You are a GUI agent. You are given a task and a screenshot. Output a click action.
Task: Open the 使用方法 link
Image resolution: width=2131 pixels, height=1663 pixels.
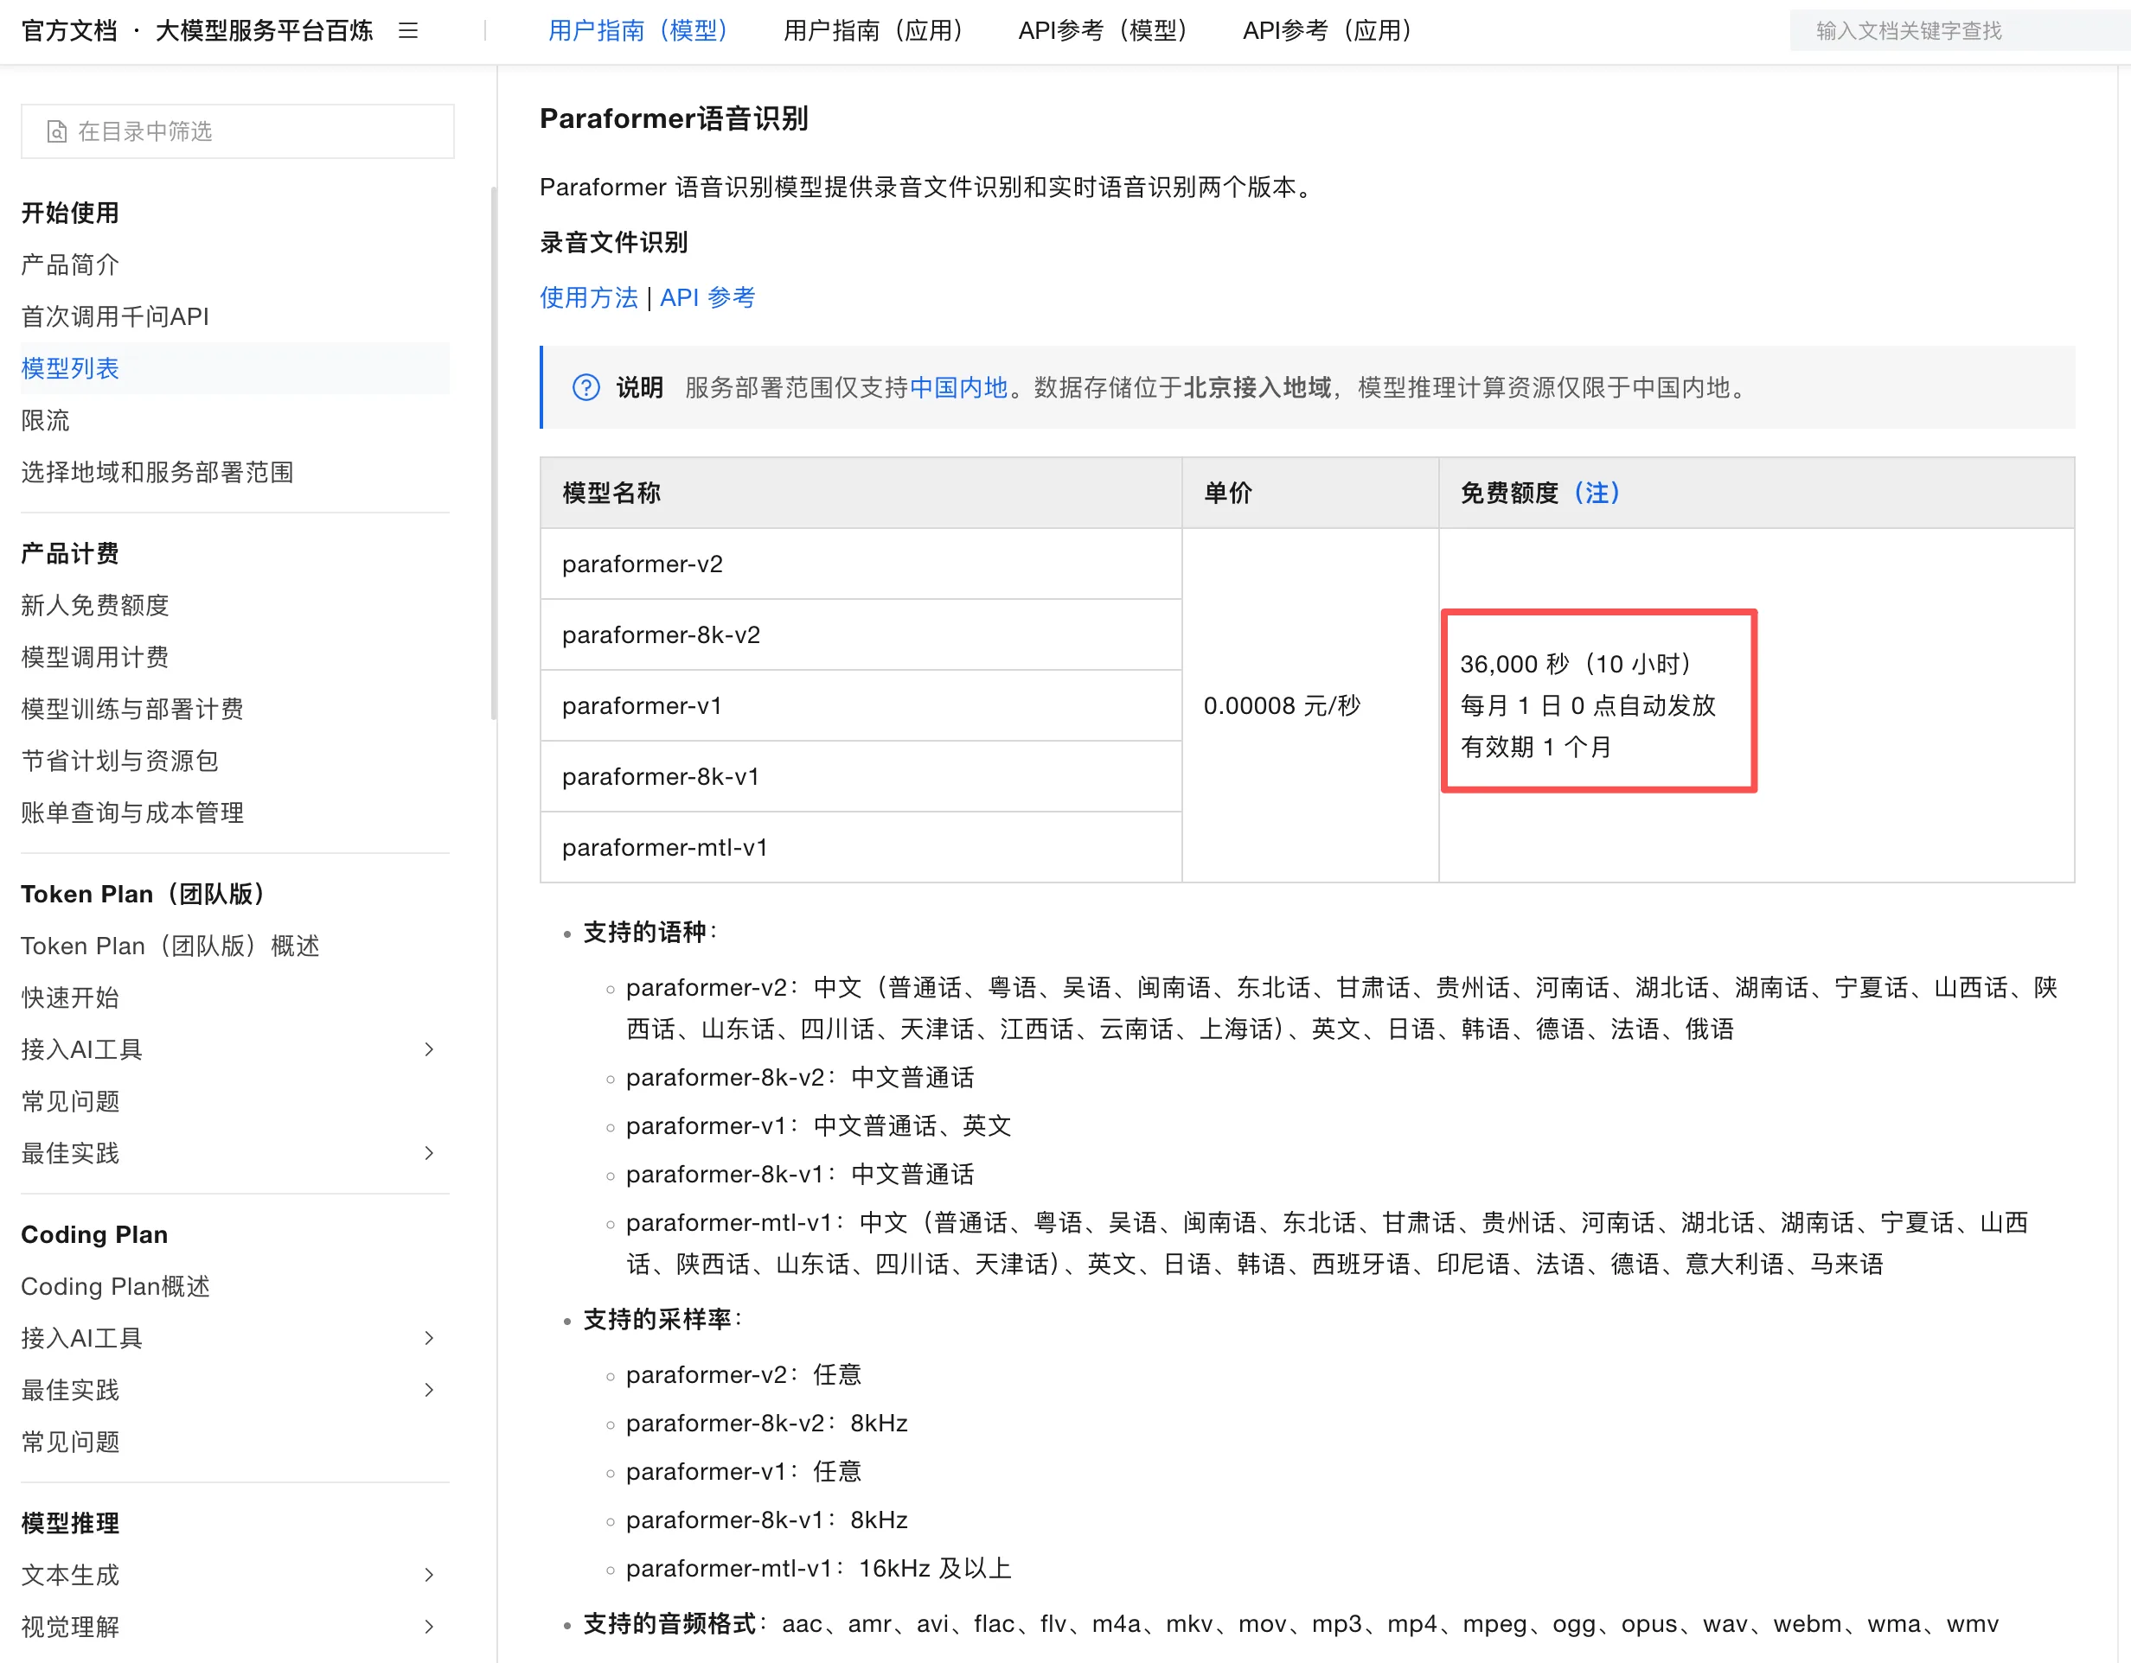click(x=588, y=297)
